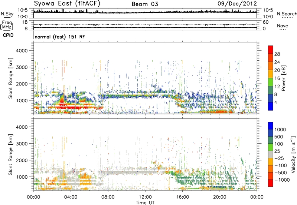
Task: Click 'Slant Range [km]' label of power panel
Action: (10, 78)
